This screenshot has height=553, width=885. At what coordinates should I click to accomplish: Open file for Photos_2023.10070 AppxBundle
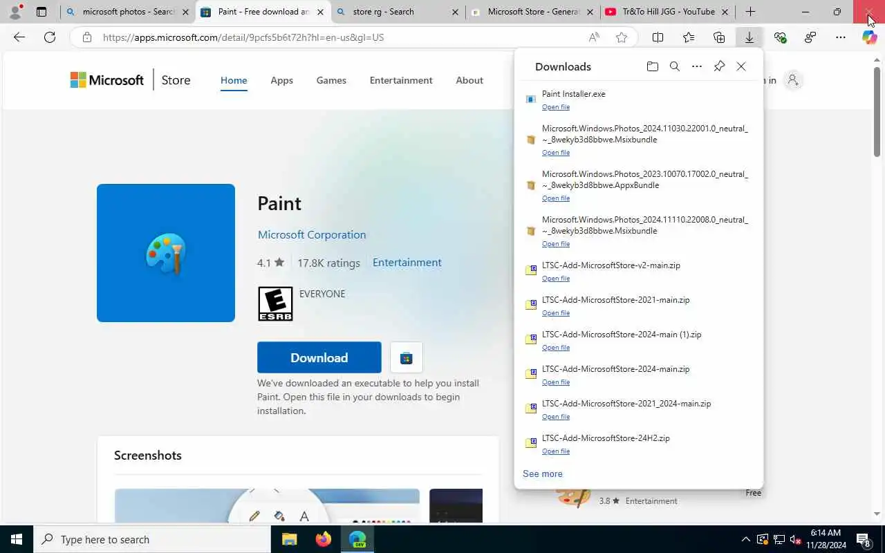[556, 198]
